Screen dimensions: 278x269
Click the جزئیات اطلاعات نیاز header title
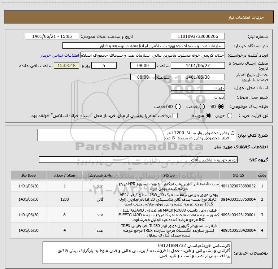pos(246,17)
